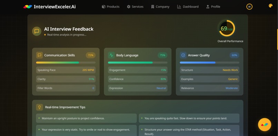Viewport: 278px width, 136px height.
Task: Select the Structure Needs Work row
Action: (209, 70)
